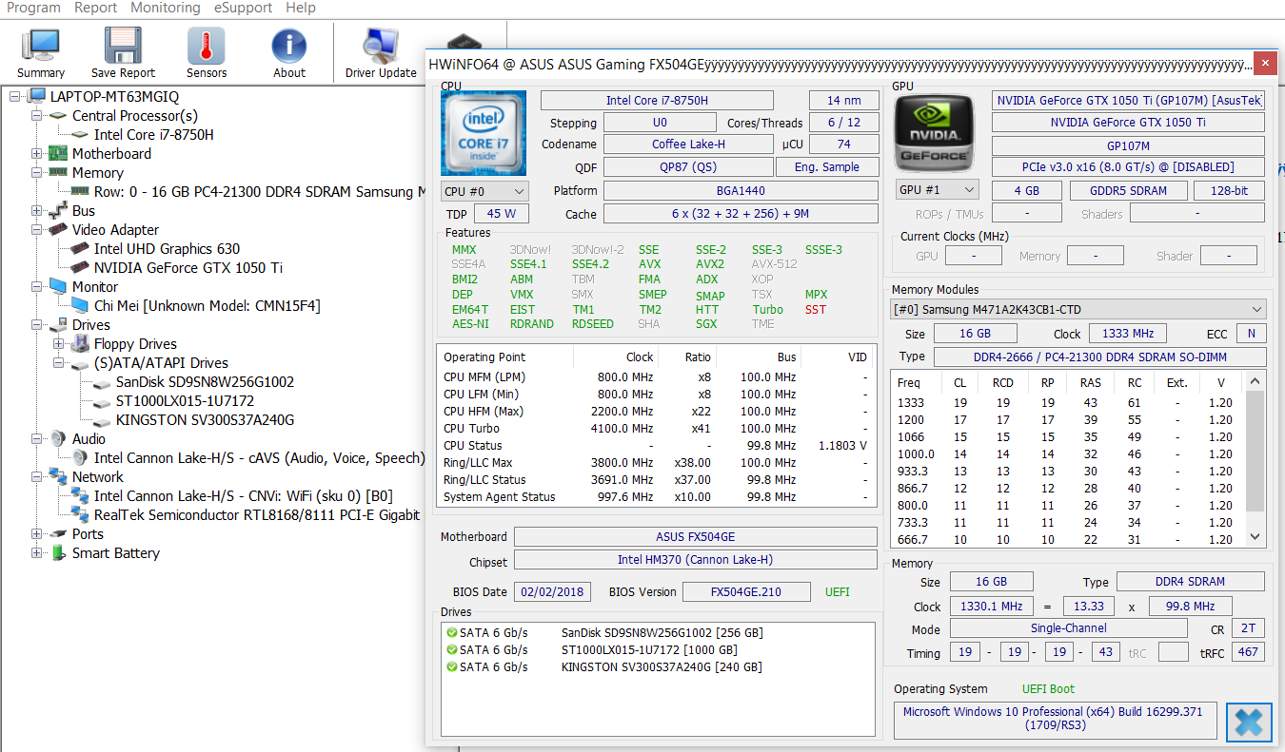
Task: Click the Windows 10 Professional OS box
Action: [1055, 719]
